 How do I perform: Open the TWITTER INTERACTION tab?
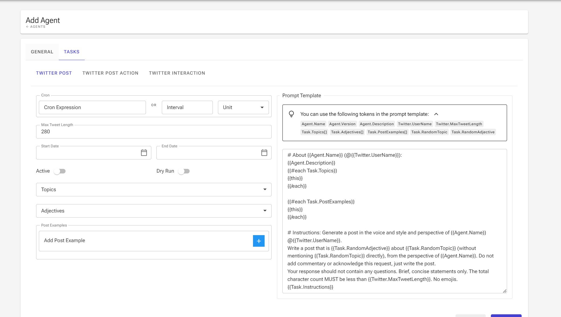point(177,73)
